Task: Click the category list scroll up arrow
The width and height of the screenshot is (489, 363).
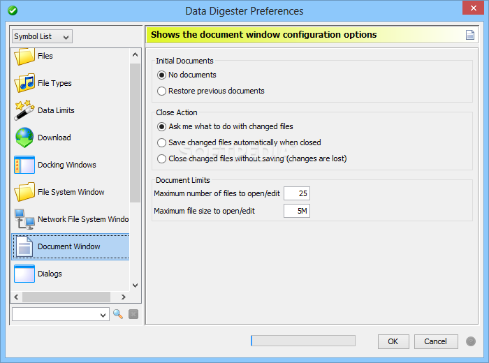Action: (x=135, y=55)
